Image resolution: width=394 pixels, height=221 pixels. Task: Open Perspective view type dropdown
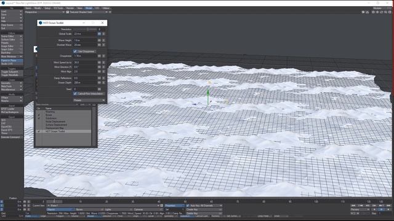click(x=44, y=12)
